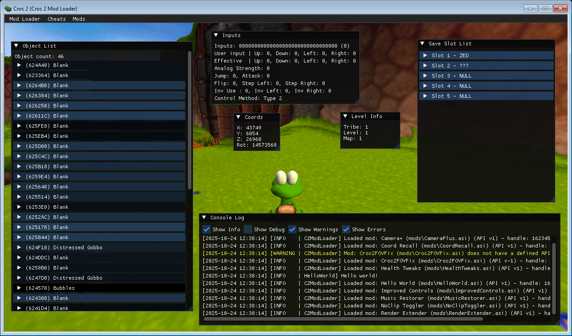Collapse the Console Log panel triangle
Viewport: 572px width, 336px height.
pyautogui.click(x=204, y=217)
